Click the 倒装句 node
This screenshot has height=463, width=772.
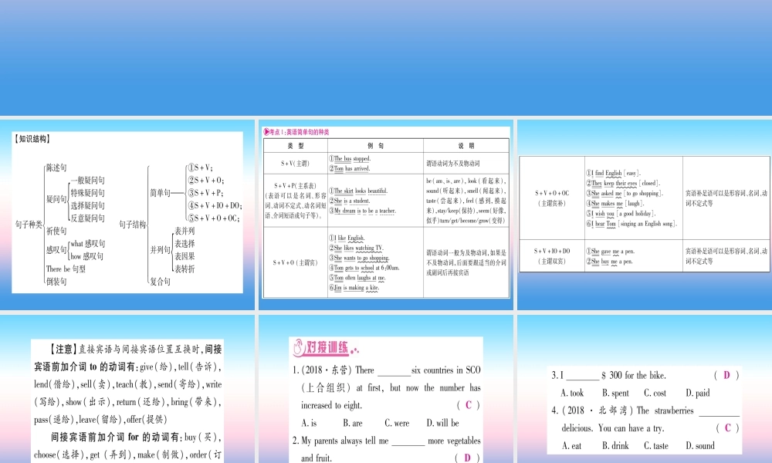coord(56,282)
